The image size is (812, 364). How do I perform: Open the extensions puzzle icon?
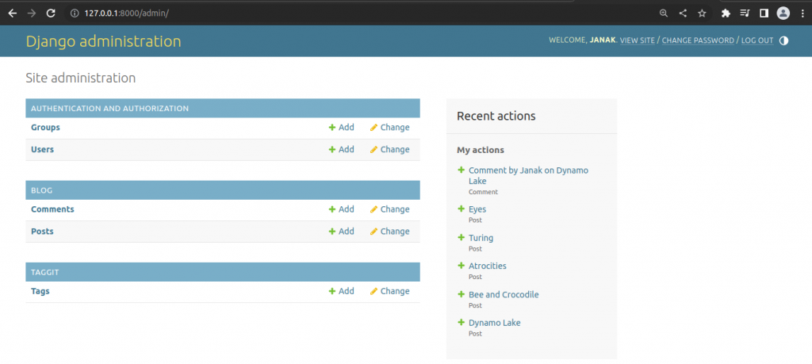(x=726, y=13)
